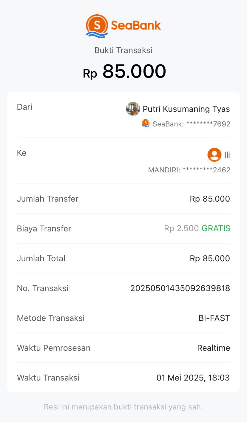This screenshot has height=422, width=247.
Task: Click the SeaBank logo at top
Action: coord(123,26)
